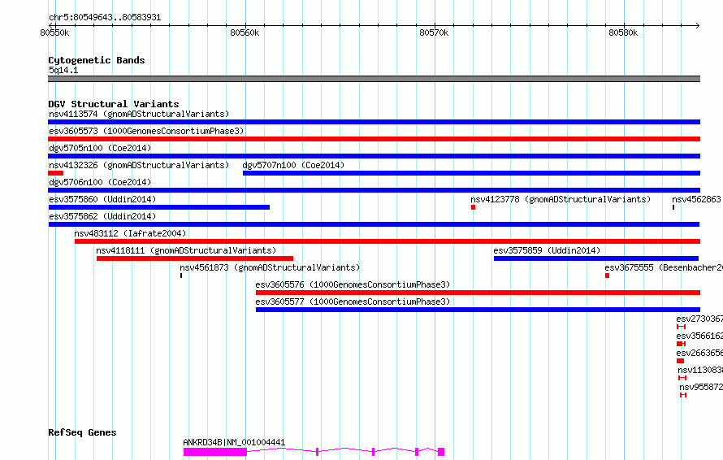Click the nsv4118111 gnomAD red bar
The height and width of the screenshot is (460, 723).
[x=195, y=258]
